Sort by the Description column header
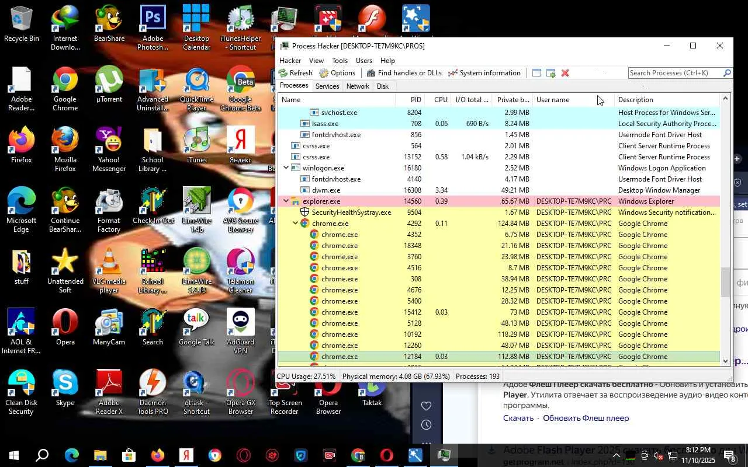The width and height of the screenshot is (748, 467). click(x=667, y=100)
